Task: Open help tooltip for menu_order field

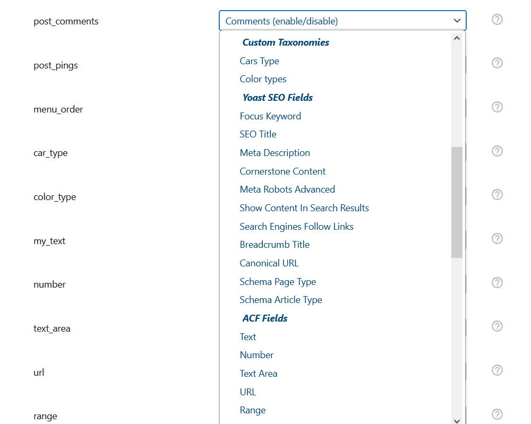Action: coord(497,107)
